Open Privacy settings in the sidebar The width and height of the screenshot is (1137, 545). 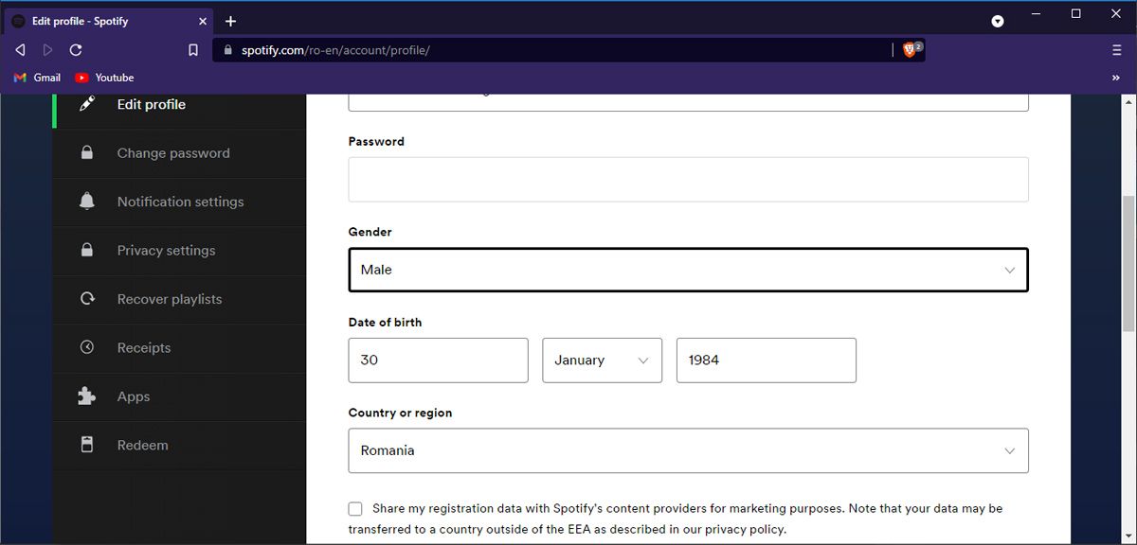pyautogui.click(x=166, y=251)
